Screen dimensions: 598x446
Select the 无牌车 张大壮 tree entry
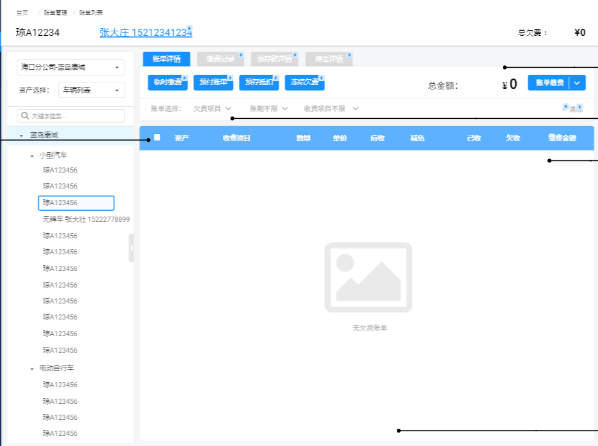(x=86, y=219)
